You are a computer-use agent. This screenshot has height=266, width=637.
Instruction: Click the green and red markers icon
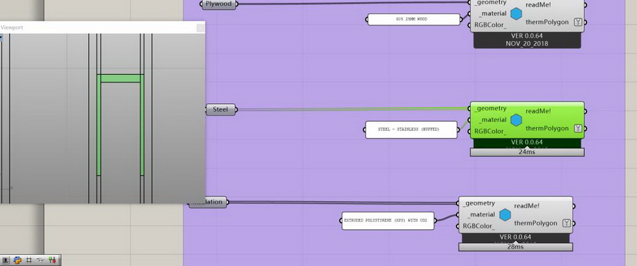[52, 260]
